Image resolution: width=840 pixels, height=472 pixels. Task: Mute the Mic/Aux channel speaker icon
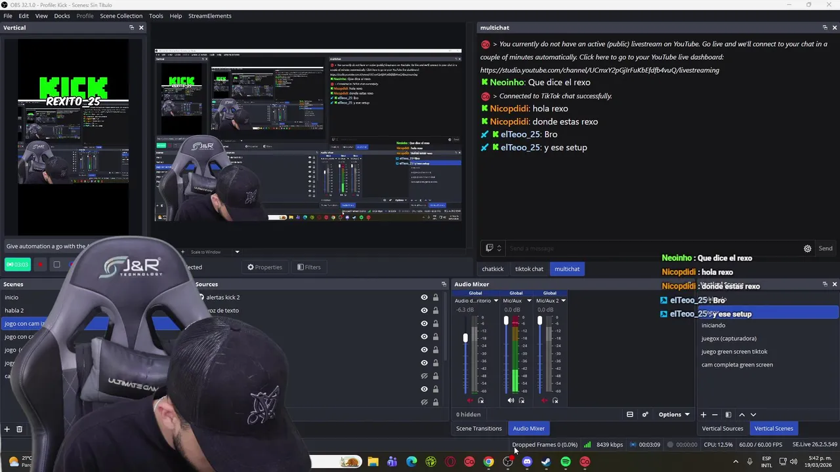[x=511, y=401]
